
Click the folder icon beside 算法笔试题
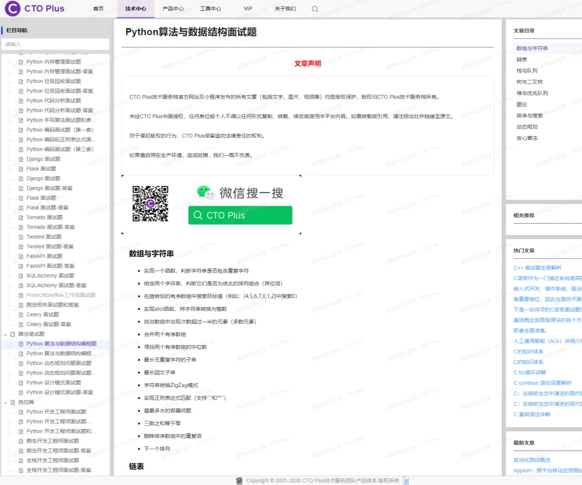pyautogui.click(x=13, y=334)
